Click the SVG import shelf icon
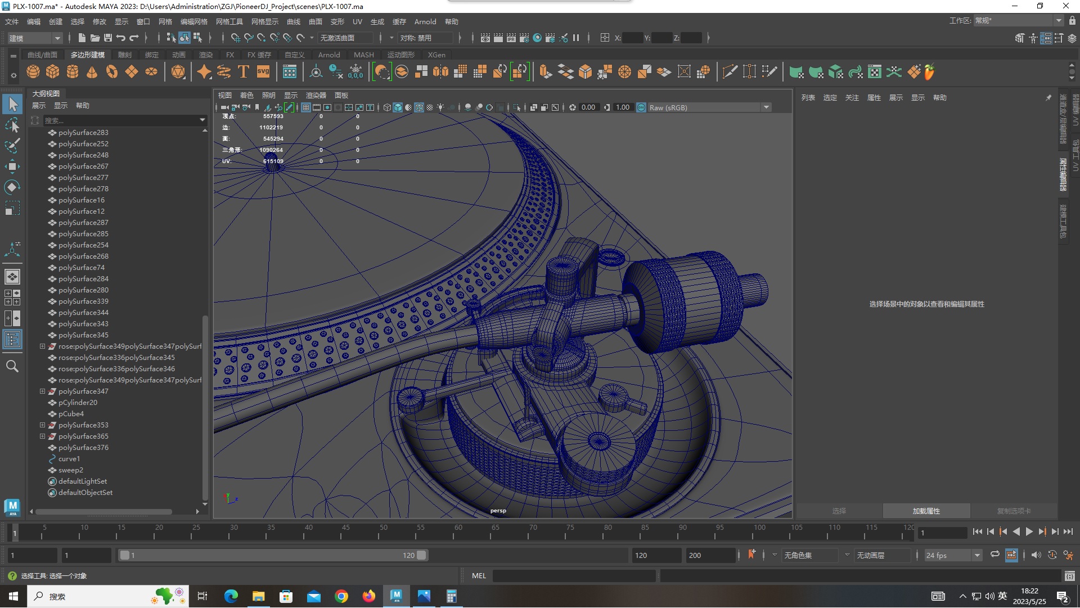Image resolution: width=1080 pixels, height=608 pixels. tap(263, 72)
